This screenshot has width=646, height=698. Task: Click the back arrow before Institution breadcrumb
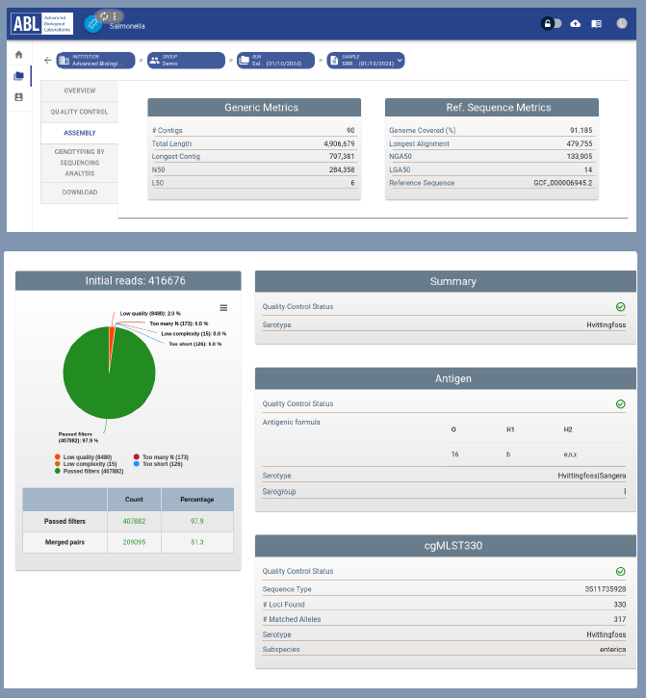pos(48,60)
